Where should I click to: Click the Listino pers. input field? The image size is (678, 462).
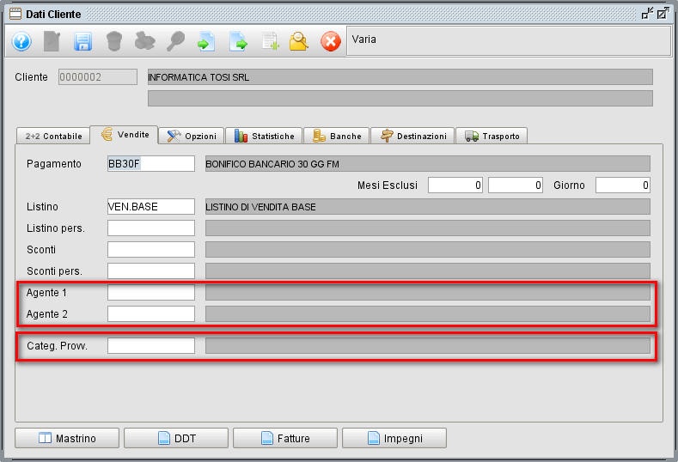click(151, 228)
